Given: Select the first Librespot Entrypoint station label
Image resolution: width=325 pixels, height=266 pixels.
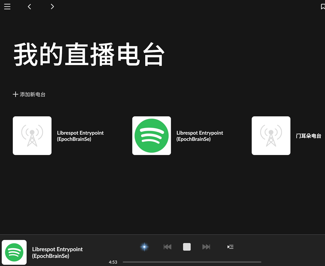Looking at the screenshot, I should [x=80, y=135].
